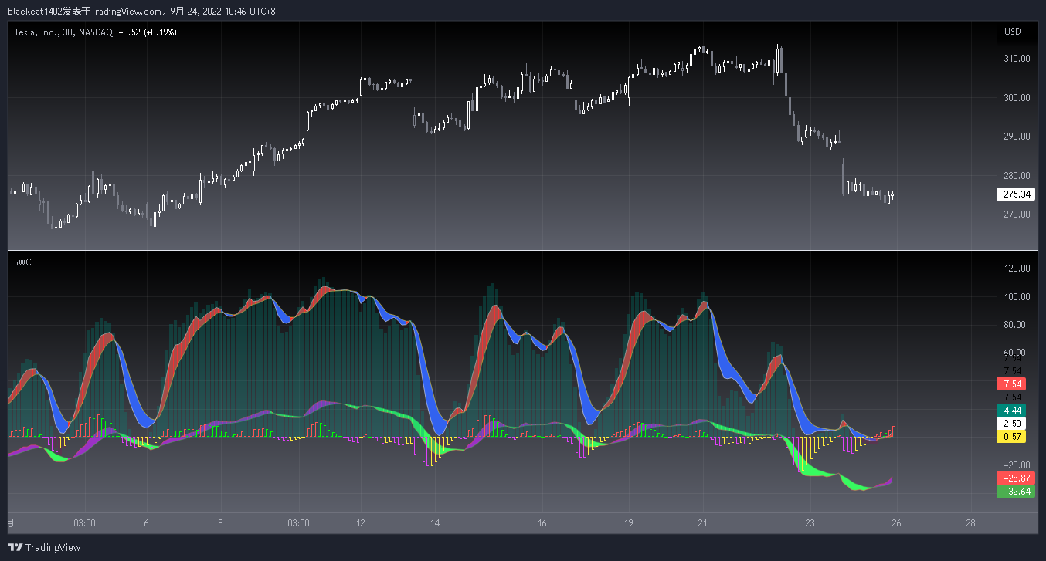Click date 23 on time axis

coord(809,523)
